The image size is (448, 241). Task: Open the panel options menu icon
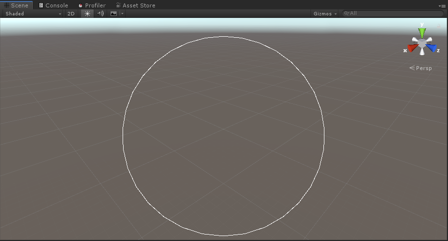coord(442,5)
